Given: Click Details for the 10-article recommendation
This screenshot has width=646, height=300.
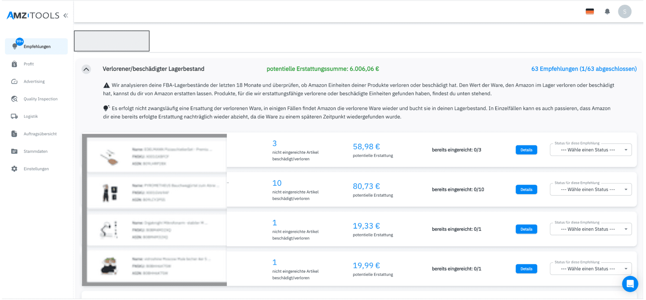Looking at the screenshot, I should point(526,190).
